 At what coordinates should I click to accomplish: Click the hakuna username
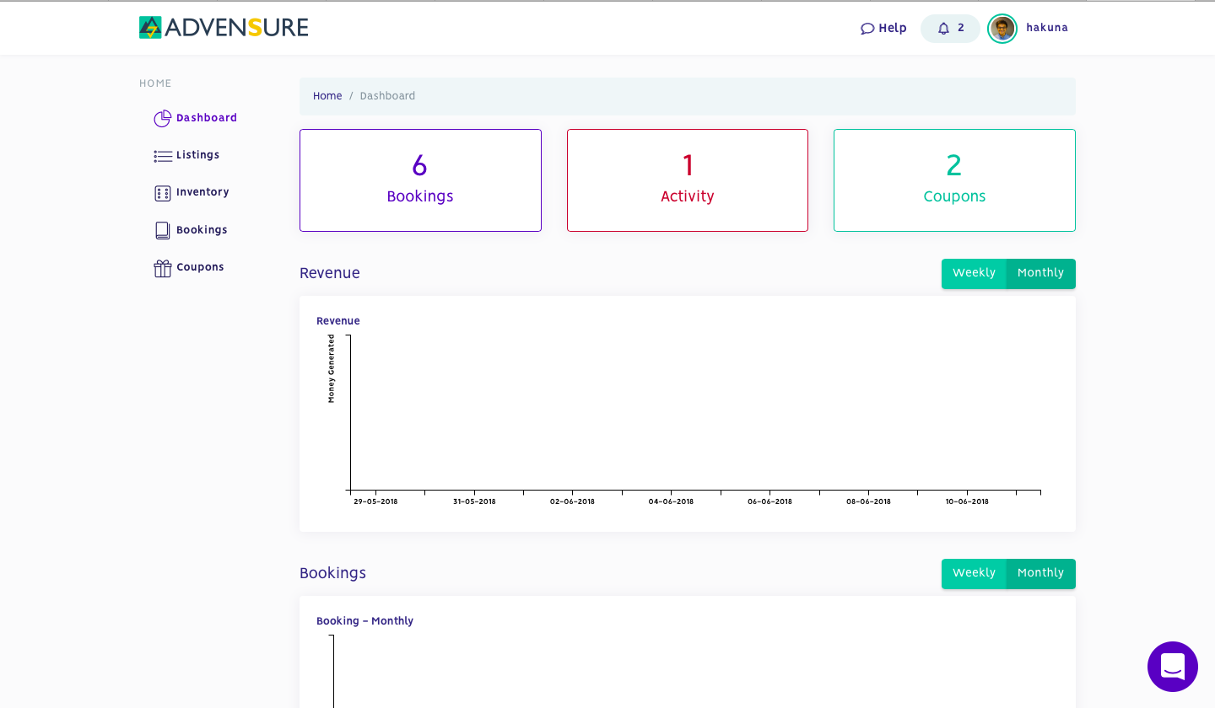(1047, 28)
